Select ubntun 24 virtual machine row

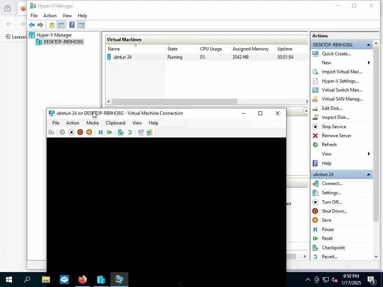click(x=206, y=57)
